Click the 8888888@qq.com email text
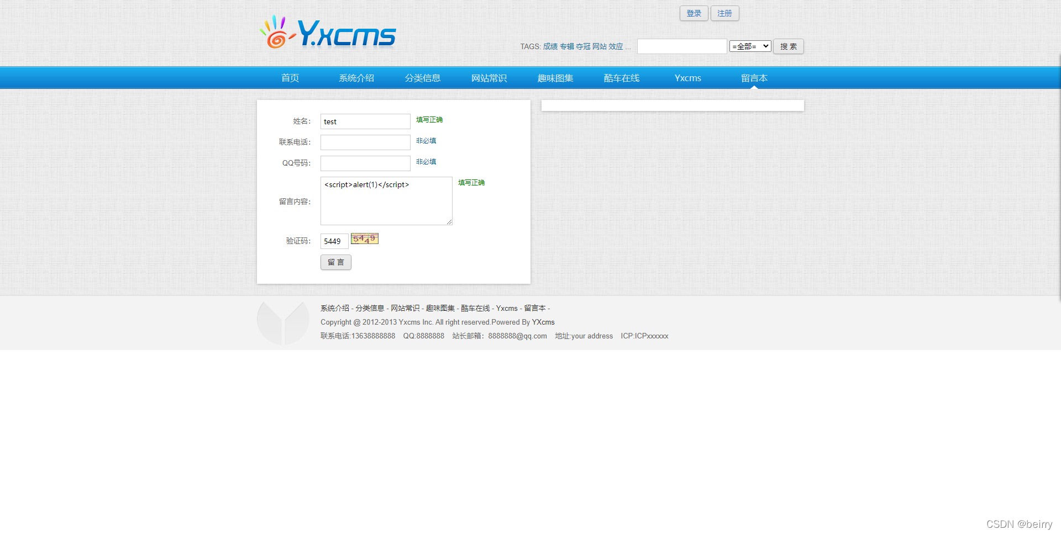Screen dimensions: 1061x535 (x=517, y=336)
